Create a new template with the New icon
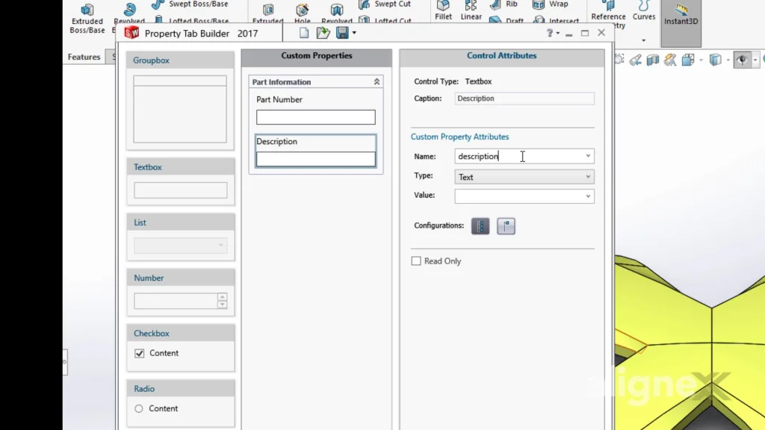The width and height of the screenshot is (765, 430). pos(304,32)
